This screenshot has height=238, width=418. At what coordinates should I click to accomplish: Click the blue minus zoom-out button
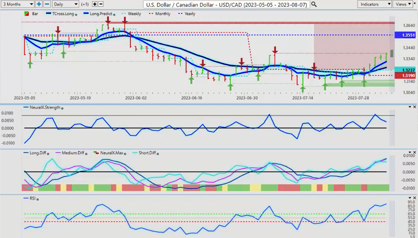pos(47,4)
